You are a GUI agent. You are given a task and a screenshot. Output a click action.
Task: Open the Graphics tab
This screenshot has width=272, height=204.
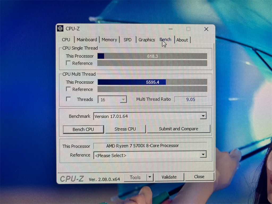tap(147, 40)
